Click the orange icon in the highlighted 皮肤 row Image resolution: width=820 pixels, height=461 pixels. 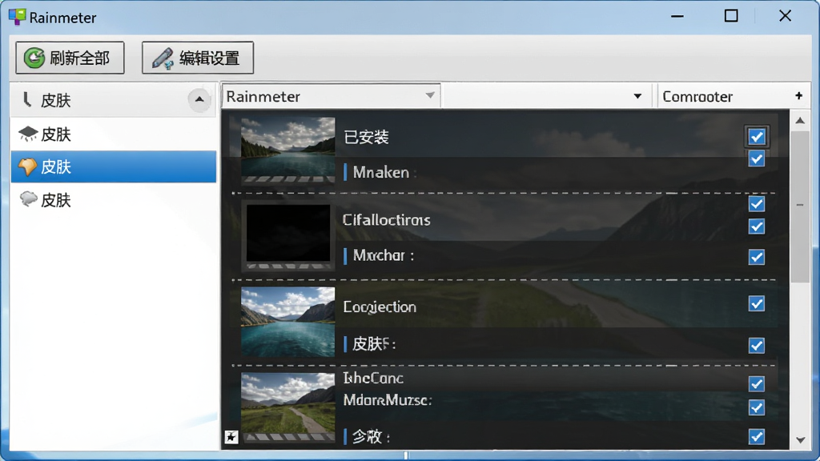tap(27, 166)
